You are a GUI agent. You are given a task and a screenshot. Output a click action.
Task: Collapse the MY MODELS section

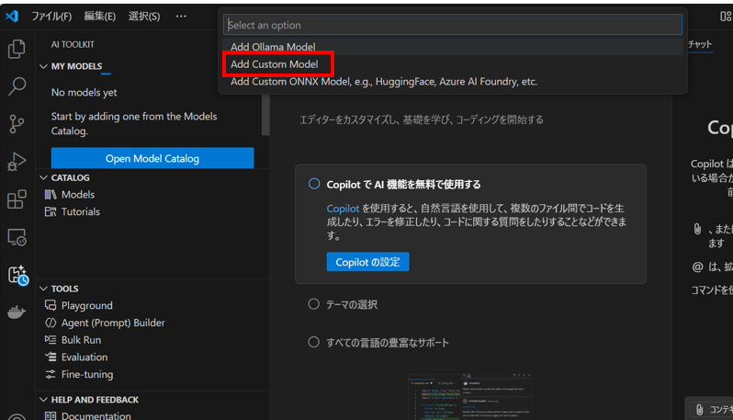point(43,66)
